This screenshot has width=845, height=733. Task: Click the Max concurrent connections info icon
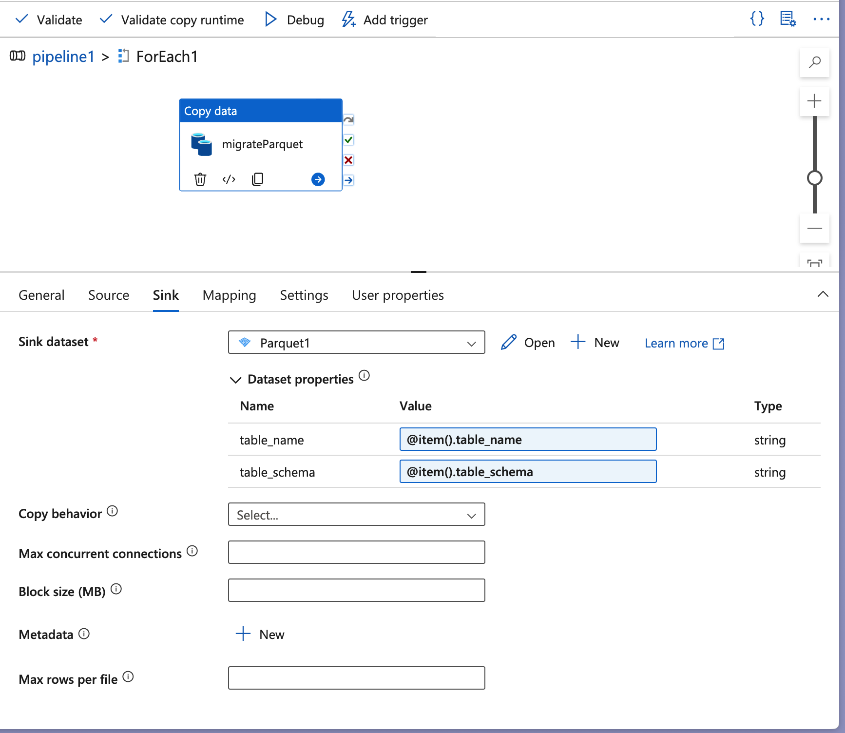click(x=192, y=551)
